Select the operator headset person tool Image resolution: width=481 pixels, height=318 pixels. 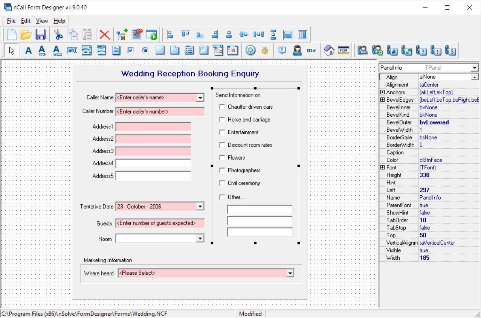297,50
